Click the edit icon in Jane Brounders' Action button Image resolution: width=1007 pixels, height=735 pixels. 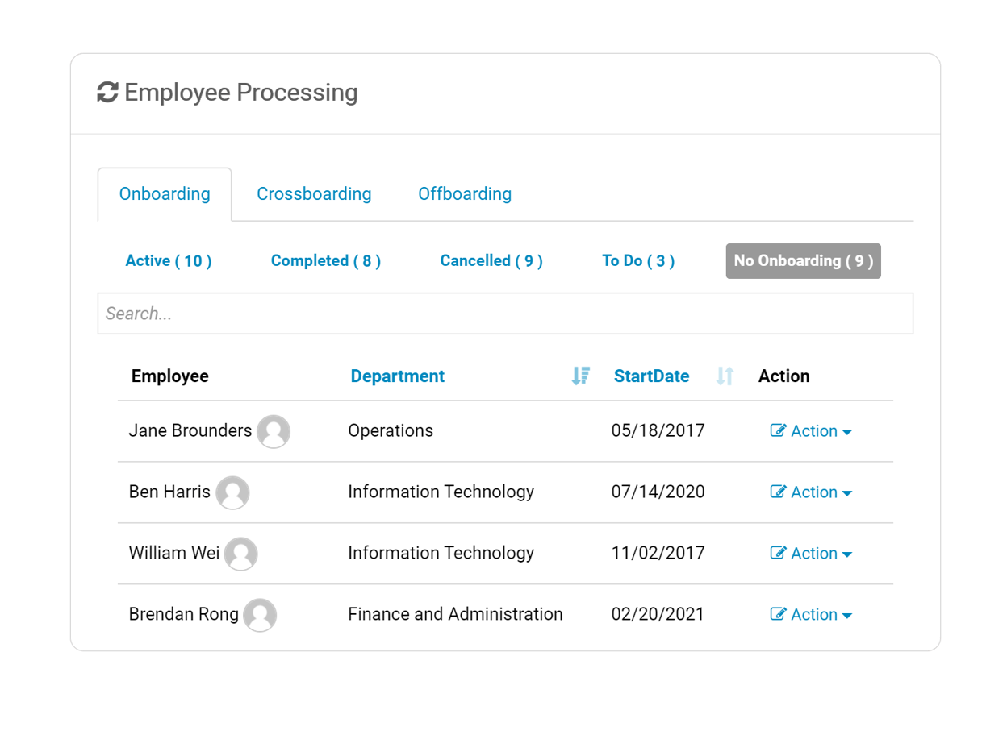click(779, 430)
